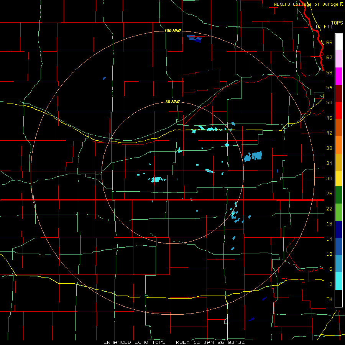Click the 'TOPS' legend title
345x345 pixels.
coord(337,23)
